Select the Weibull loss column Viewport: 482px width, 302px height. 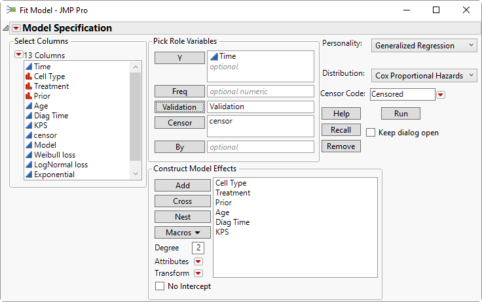point(54,155)
